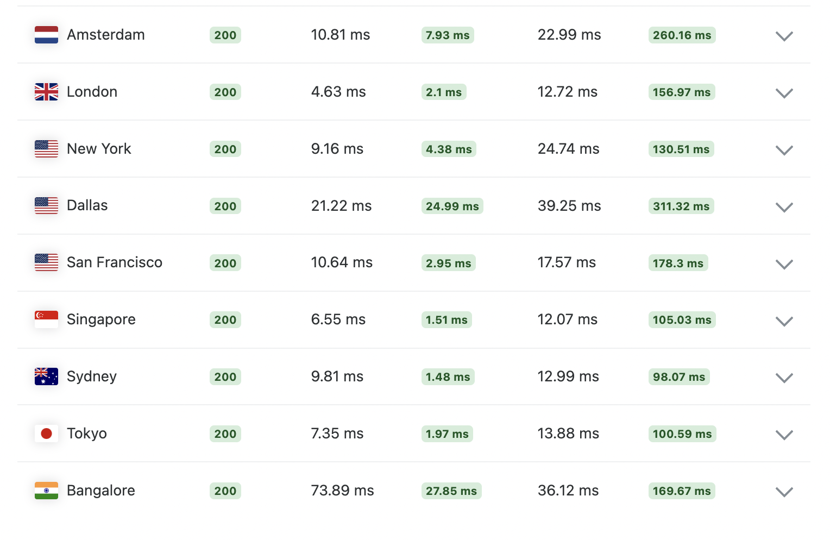The width and height of the screenshot is (830, 540).
Task: Click the 130.51 ms badge for New York
Action: [681, 149]
